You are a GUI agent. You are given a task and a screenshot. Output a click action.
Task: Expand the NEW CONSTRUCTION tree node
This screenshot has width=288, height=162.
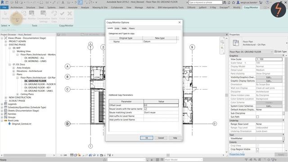(x=6, y=98)
